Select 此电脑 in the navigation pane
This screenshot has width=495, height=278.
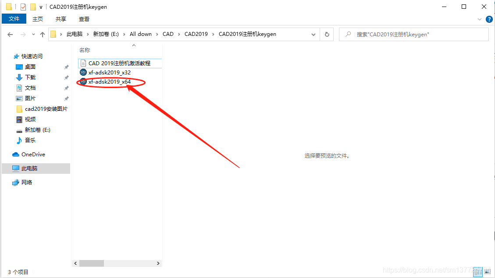coord(36,168)
